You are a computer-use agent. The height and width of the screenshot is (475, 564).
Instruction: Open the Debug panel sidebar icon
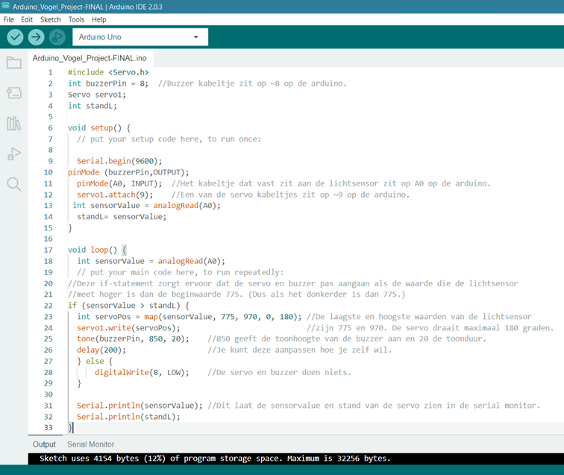pos(14,154)
